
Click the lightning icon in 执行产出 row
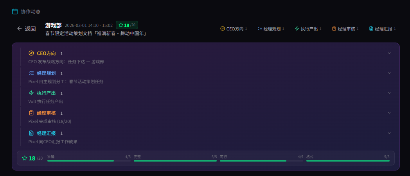(31, 93)
